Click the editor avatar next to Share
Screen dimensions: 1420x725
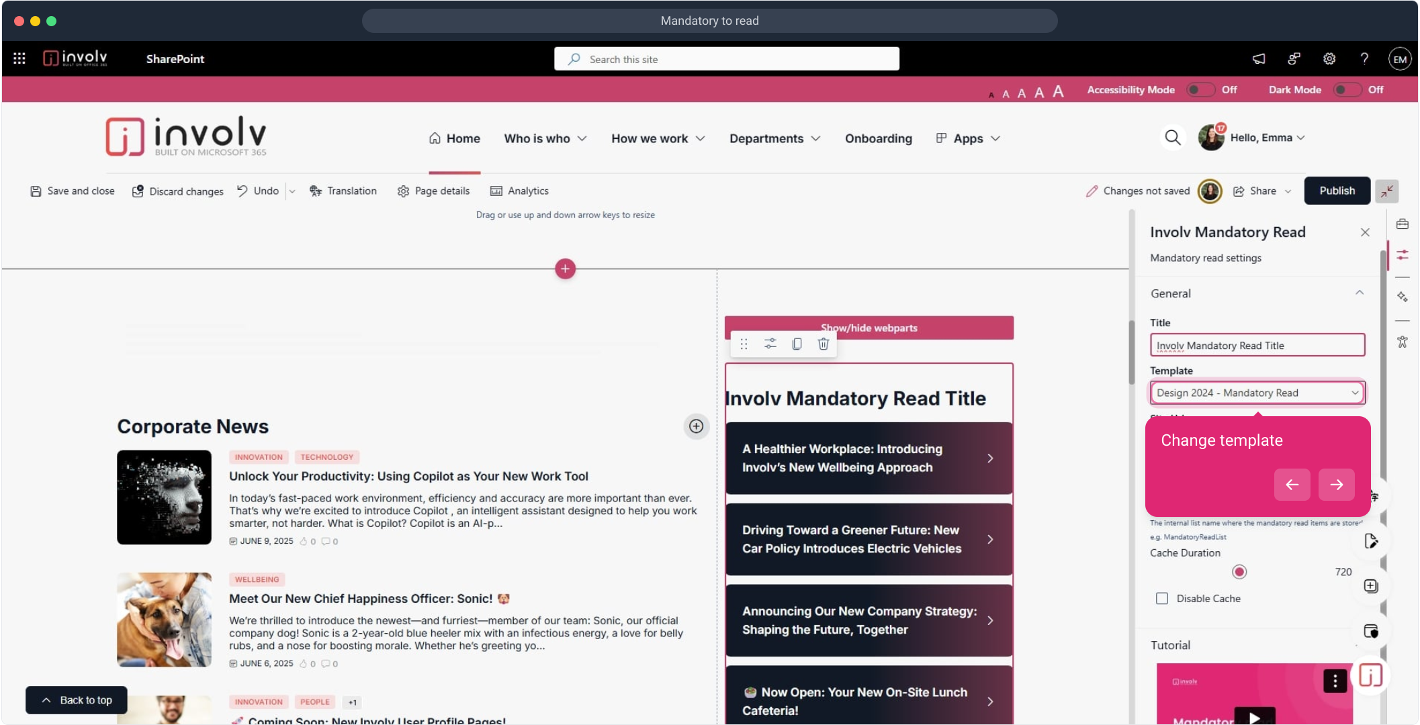click(x=1210, y=191)
